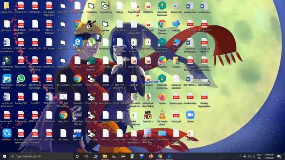Open the Action Center notifications
This screenshot has height=160, width=285.
(279, 156)
